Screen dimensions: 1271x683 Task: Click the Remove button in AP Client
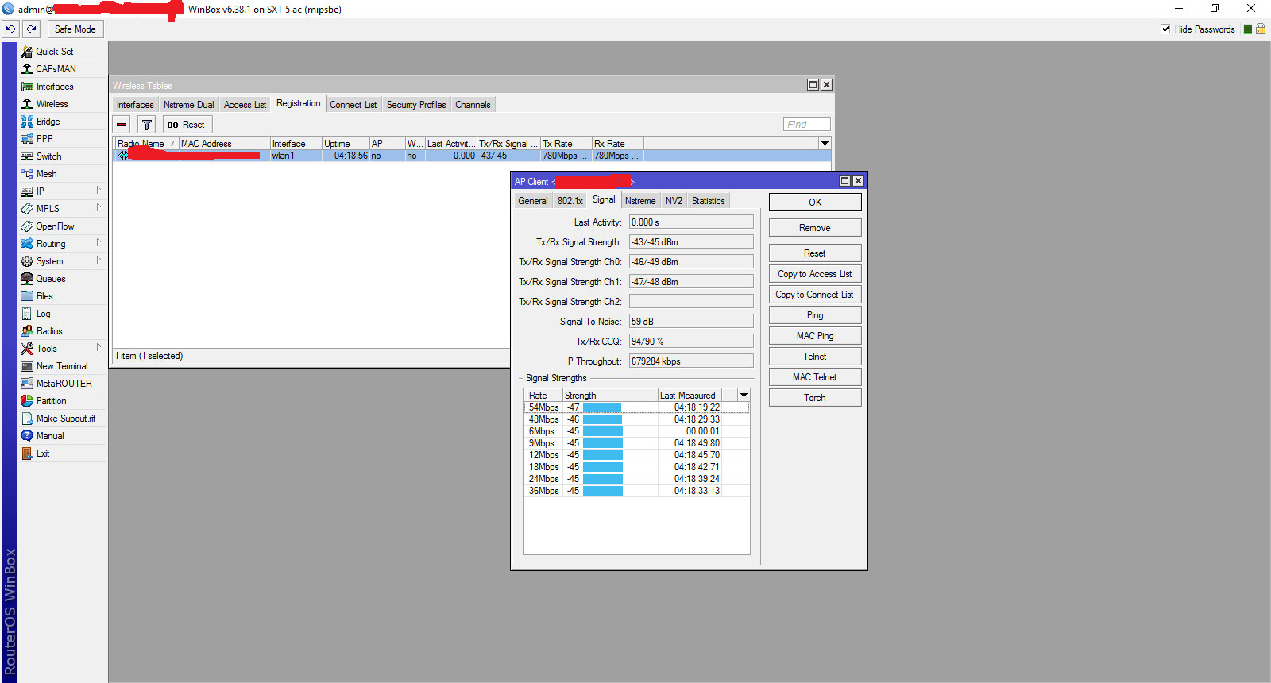click(815, 228)
